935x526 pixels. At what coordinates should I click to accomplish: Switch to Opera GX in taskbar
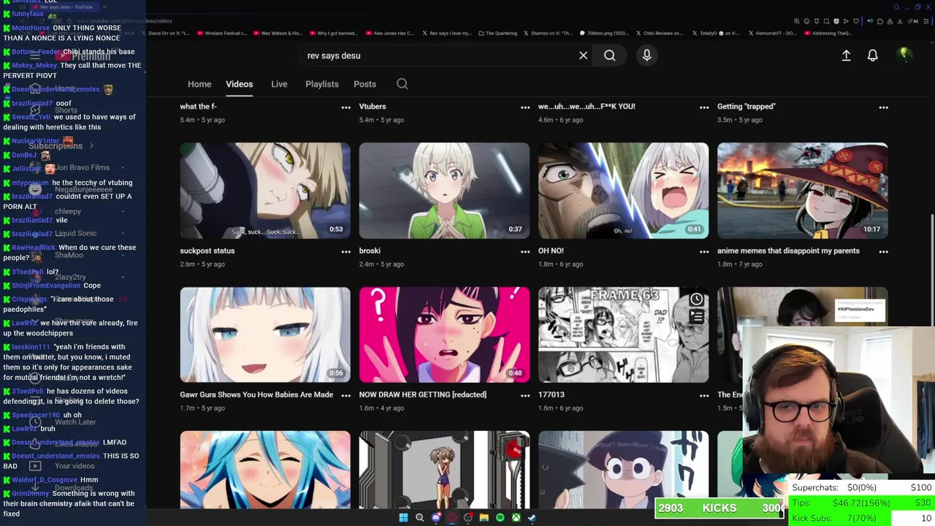[452, 518]
